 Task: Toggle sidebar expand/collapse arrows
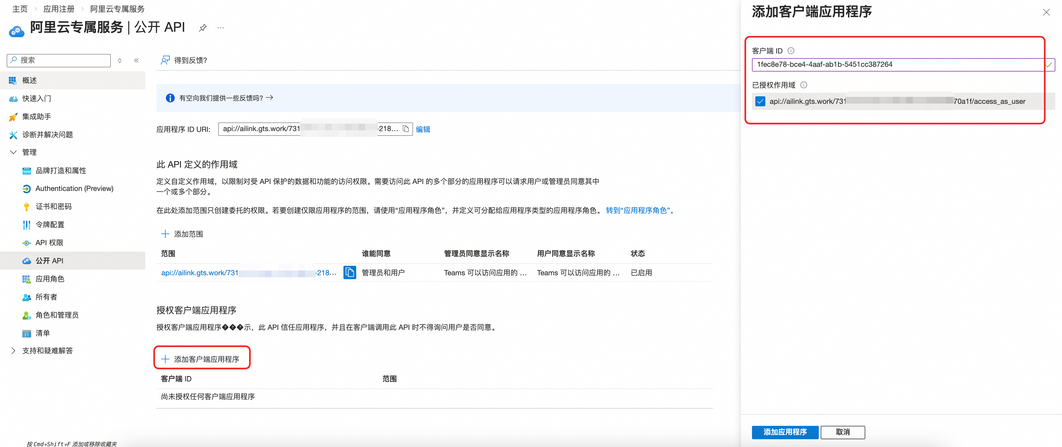[120, 60]
